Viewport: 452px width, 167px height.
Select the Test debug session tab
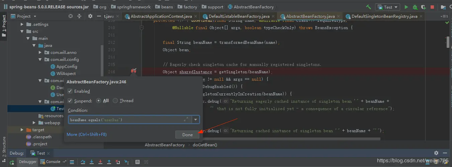[40, 153]
